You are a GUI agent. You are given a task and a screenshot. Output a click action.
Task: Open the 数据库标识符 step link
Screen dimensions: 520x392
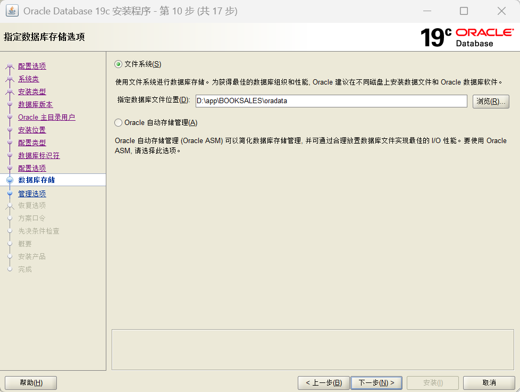[x=39, y=155]
